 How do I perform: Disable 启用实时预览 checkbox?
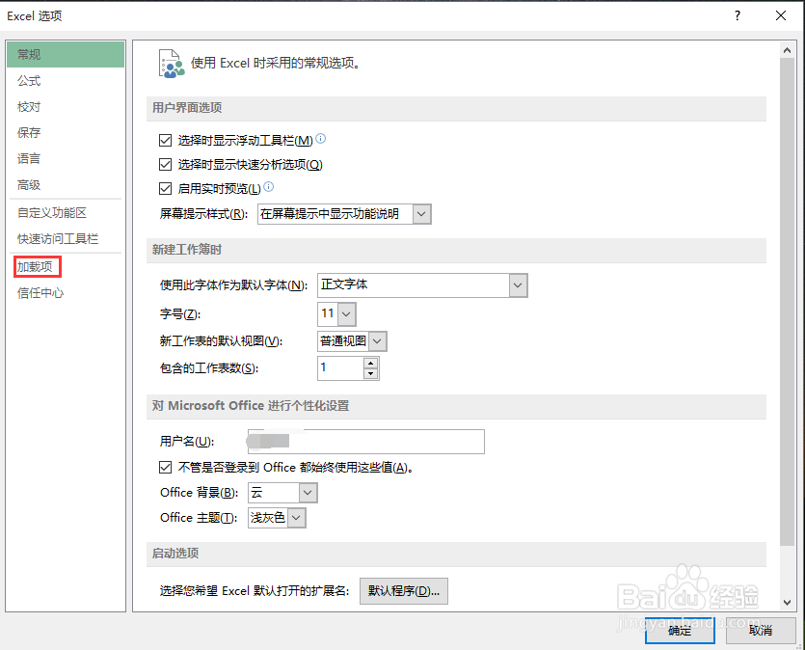click(165, 188)
